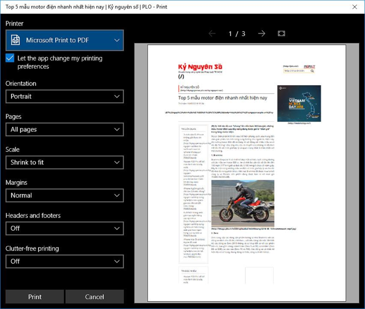Image resolution: width=365 pixels, height=309 pixels.
Task: Click the page number indicator 1 / 3
Action: pyautogui.click(x=237, y=33)
